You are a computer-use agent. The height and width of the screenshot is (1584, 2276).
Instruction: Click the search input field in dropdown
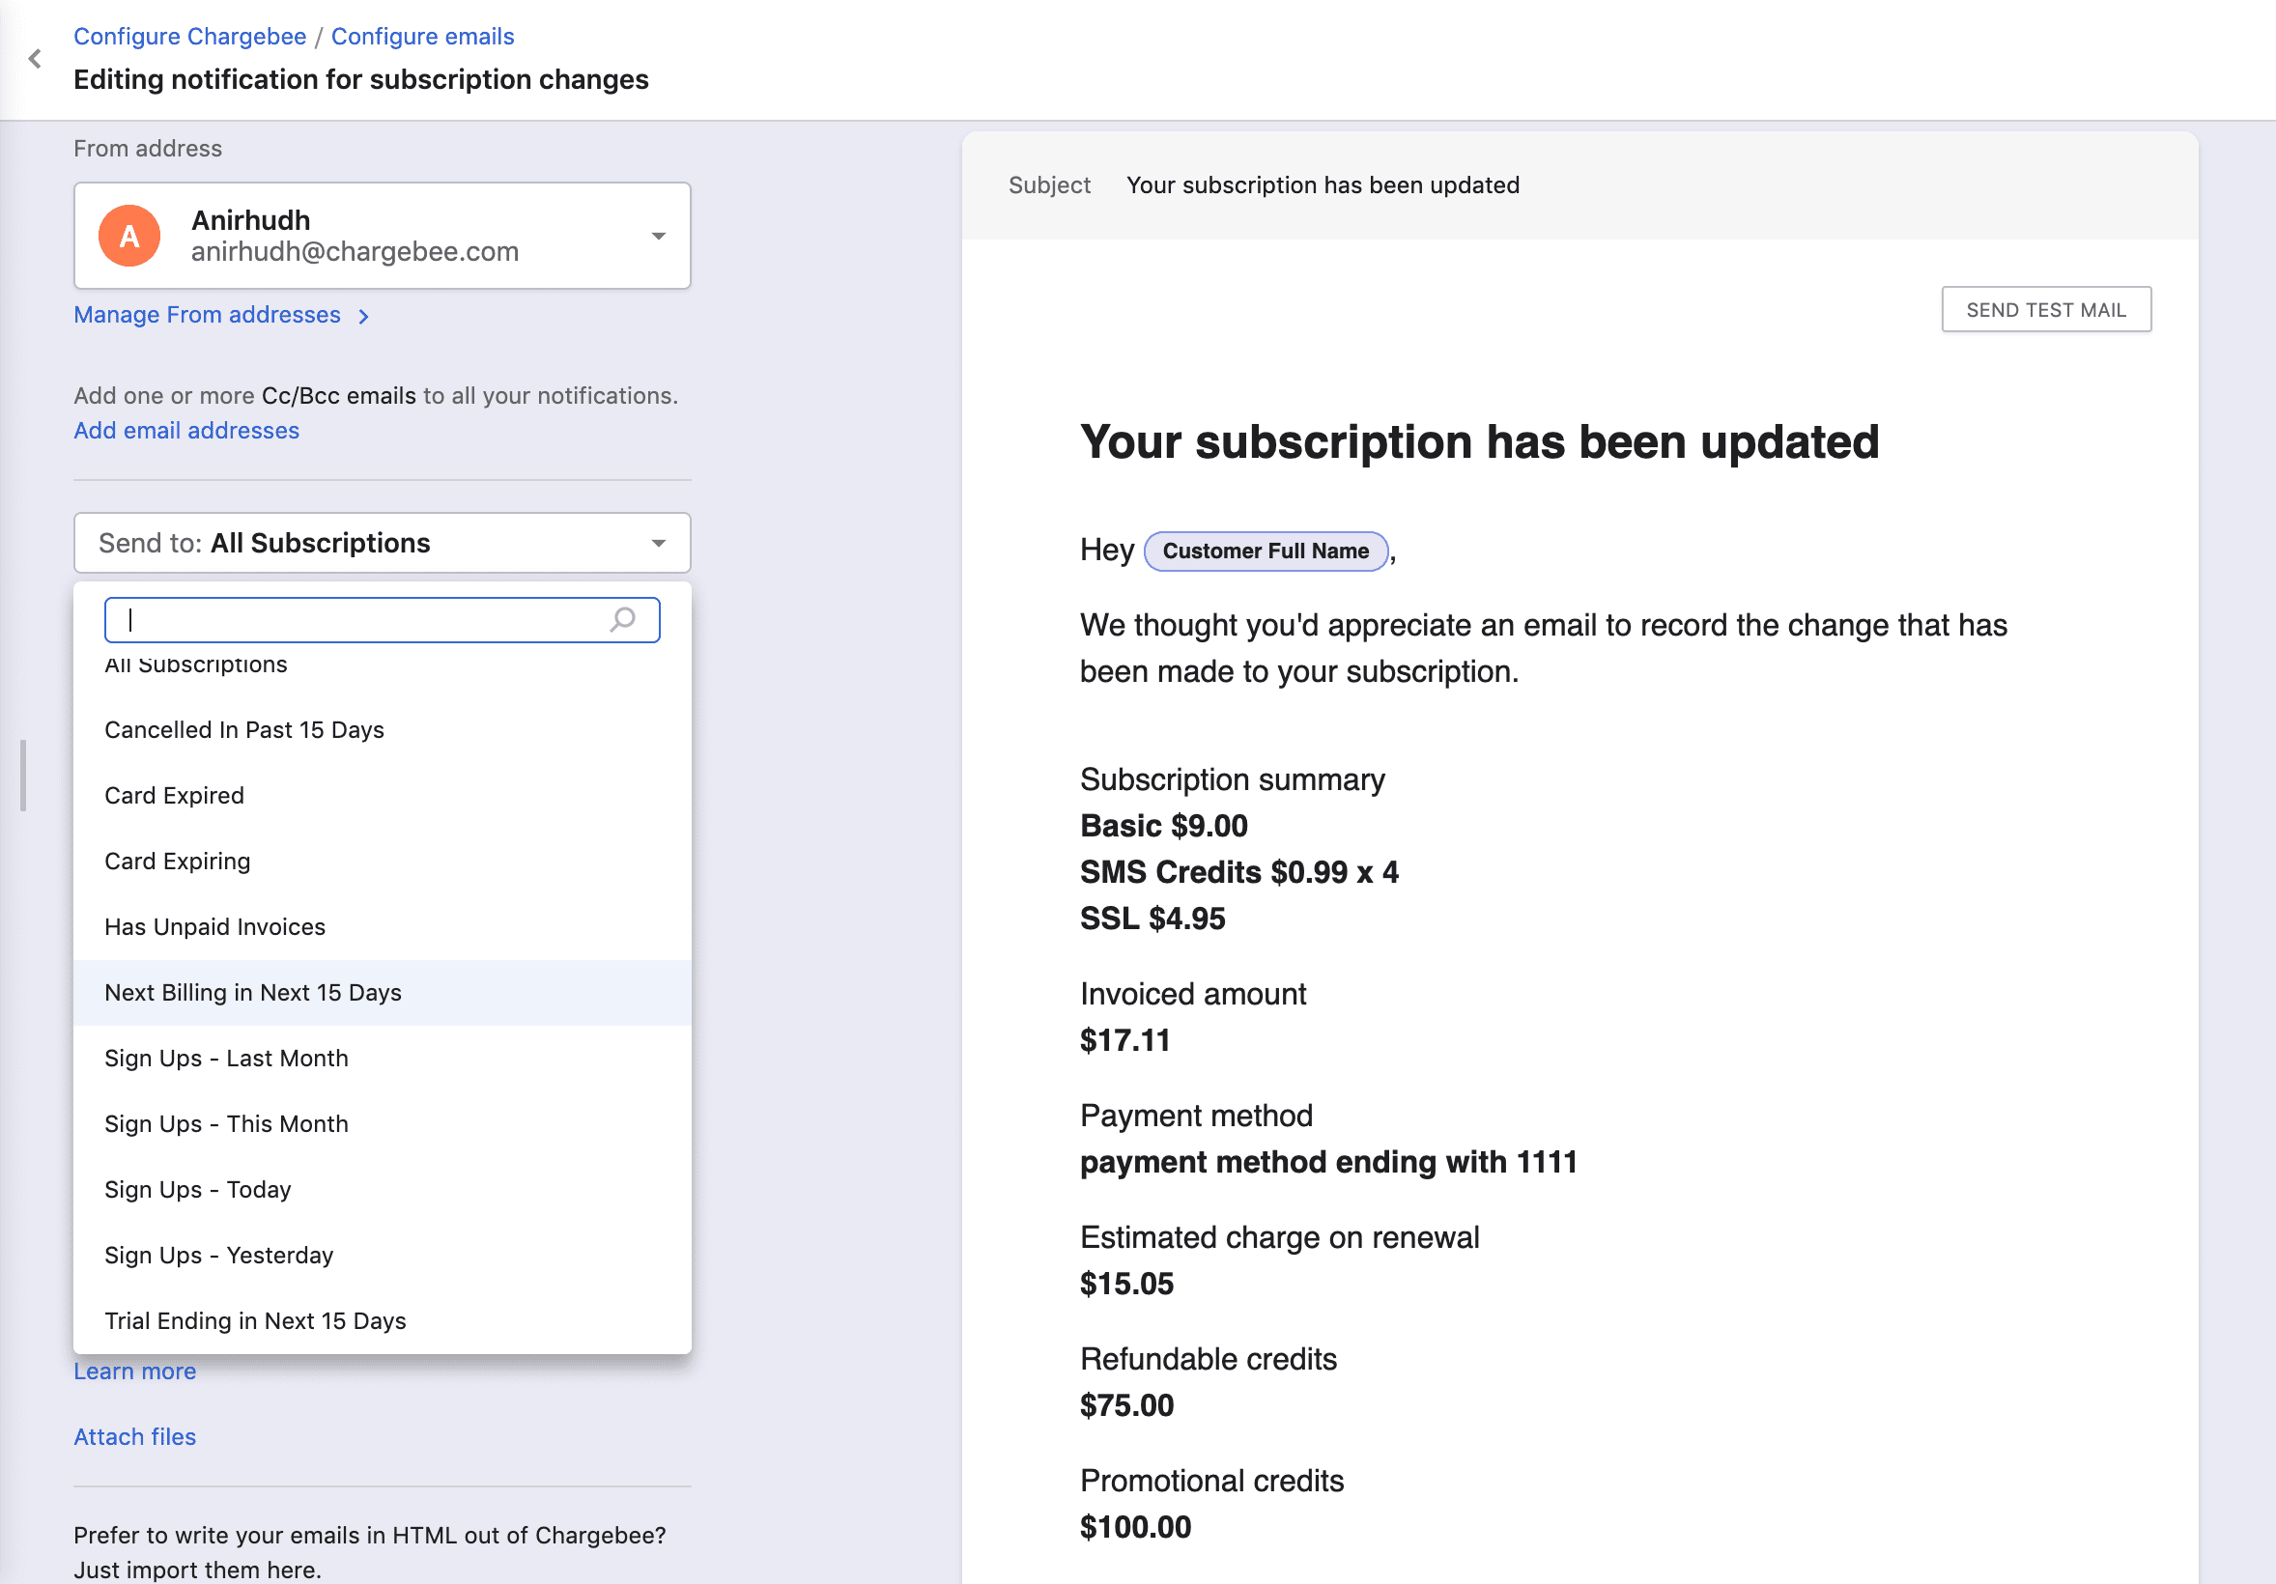(381, 619)
